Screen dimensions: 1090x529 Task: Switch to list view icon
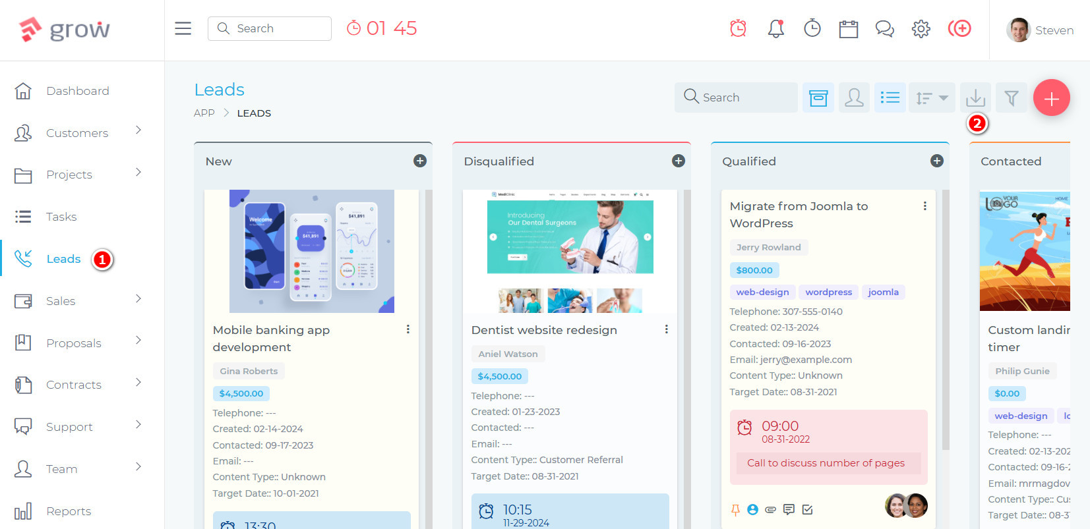[x=890, y=97]
